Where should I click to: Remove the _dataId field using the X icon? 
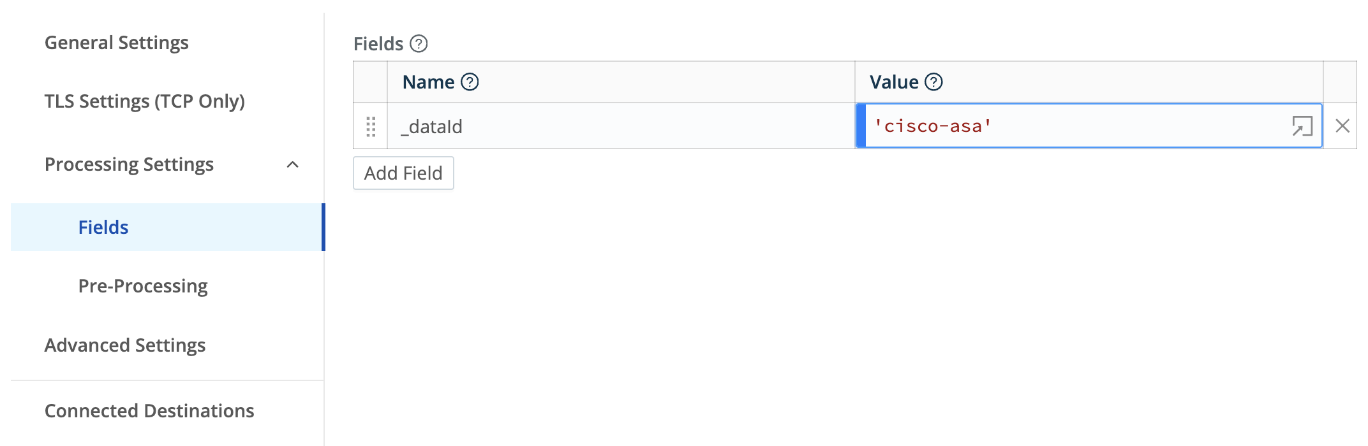pos(1342,126)
